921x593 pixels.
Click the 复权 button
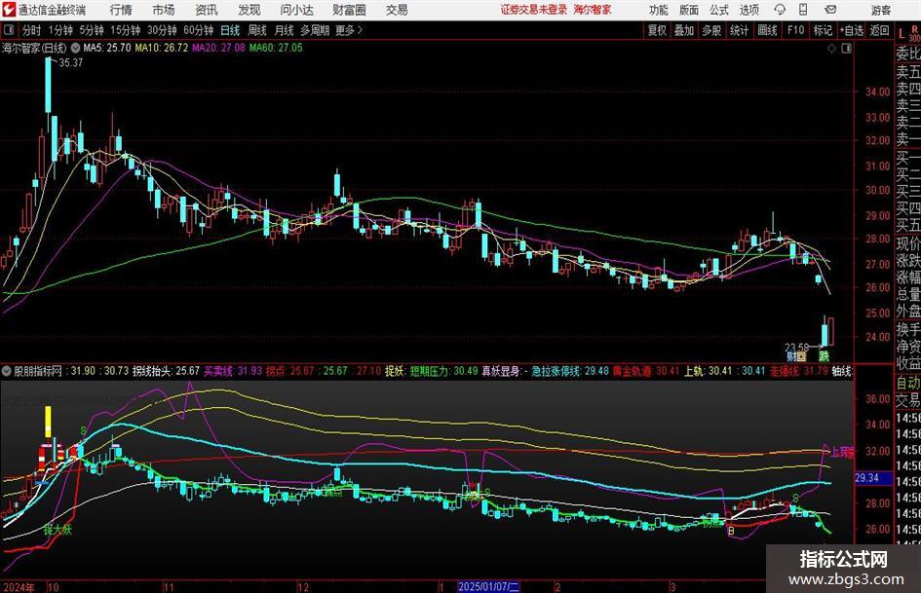[657, 30]
